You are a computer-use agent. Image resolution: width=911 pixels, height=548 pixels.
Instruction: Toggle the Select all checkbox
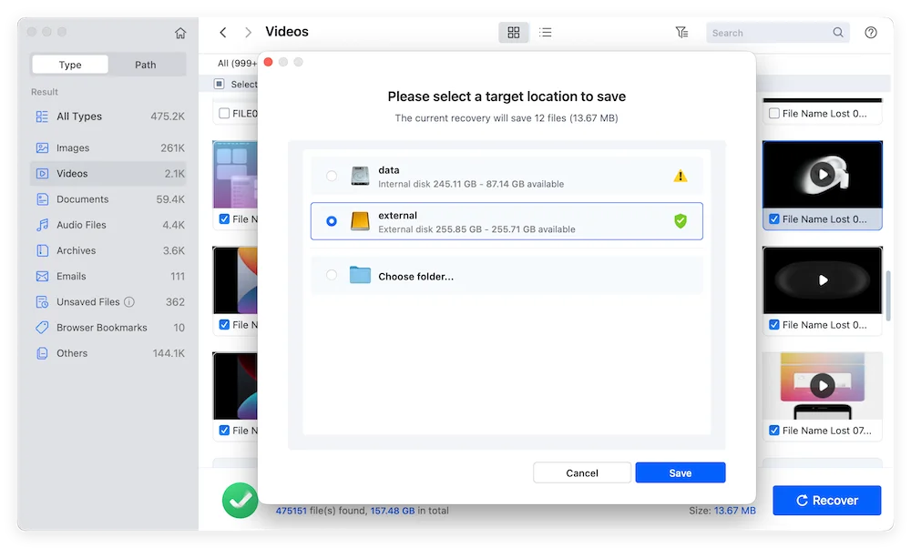(x=219, y=84)
